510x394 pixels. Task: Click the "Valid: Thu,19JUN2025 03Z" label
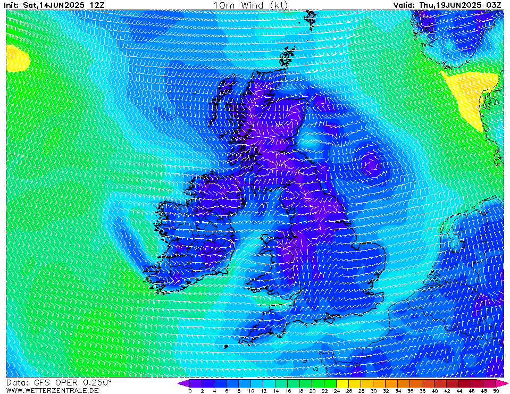[x=447, y=5]
